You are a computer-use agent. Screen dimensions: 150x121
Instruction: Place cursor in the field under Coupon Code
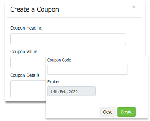87,70
